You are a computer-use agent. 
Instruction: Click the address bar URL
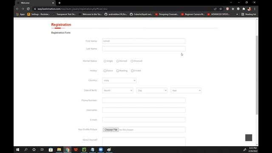(x=73, y=9)
